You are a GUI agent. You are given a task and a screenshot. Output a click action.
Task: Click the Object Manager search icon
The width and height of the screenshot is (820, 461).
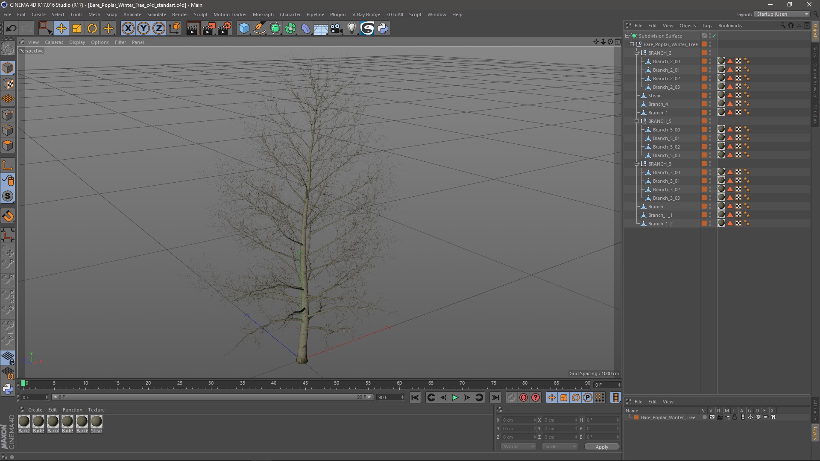click(782, 26)
